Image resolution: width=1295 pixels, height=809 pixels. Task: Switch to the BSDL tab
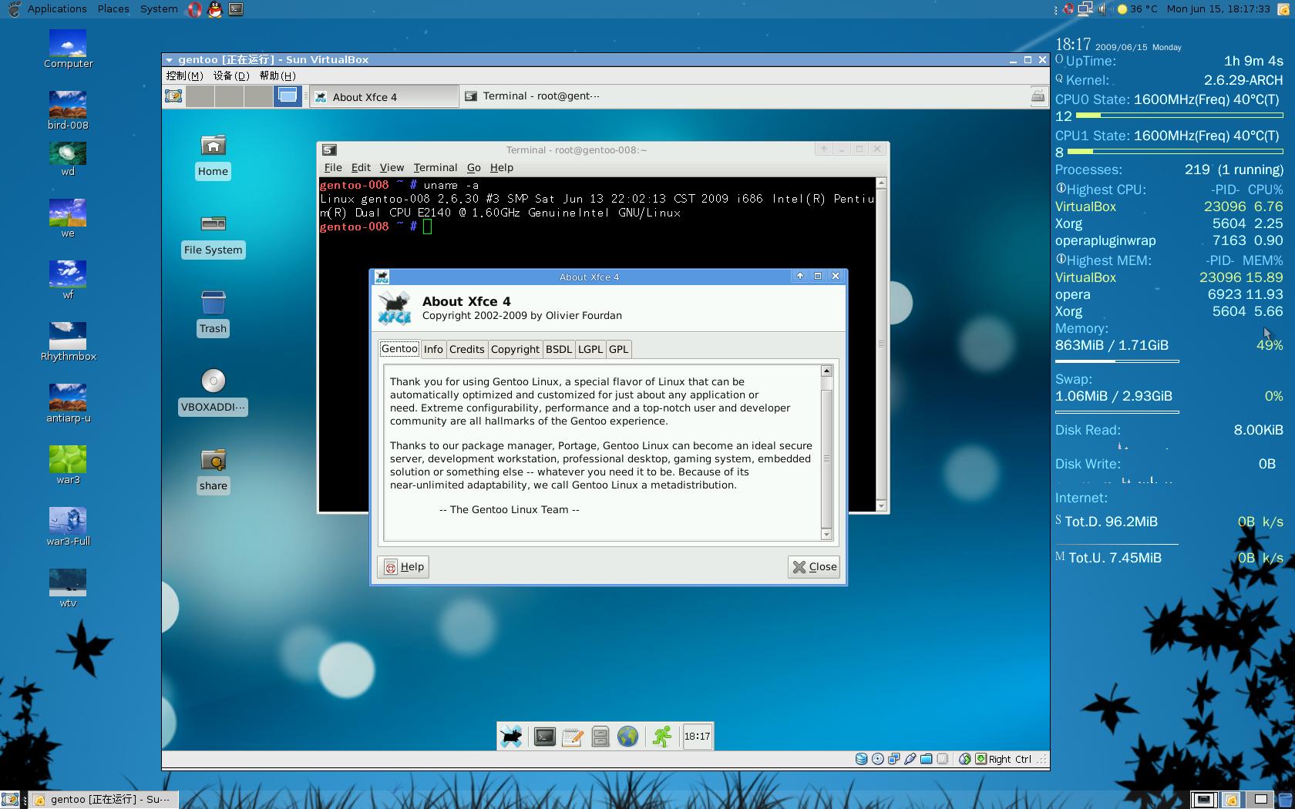click(x=559, y=349)
